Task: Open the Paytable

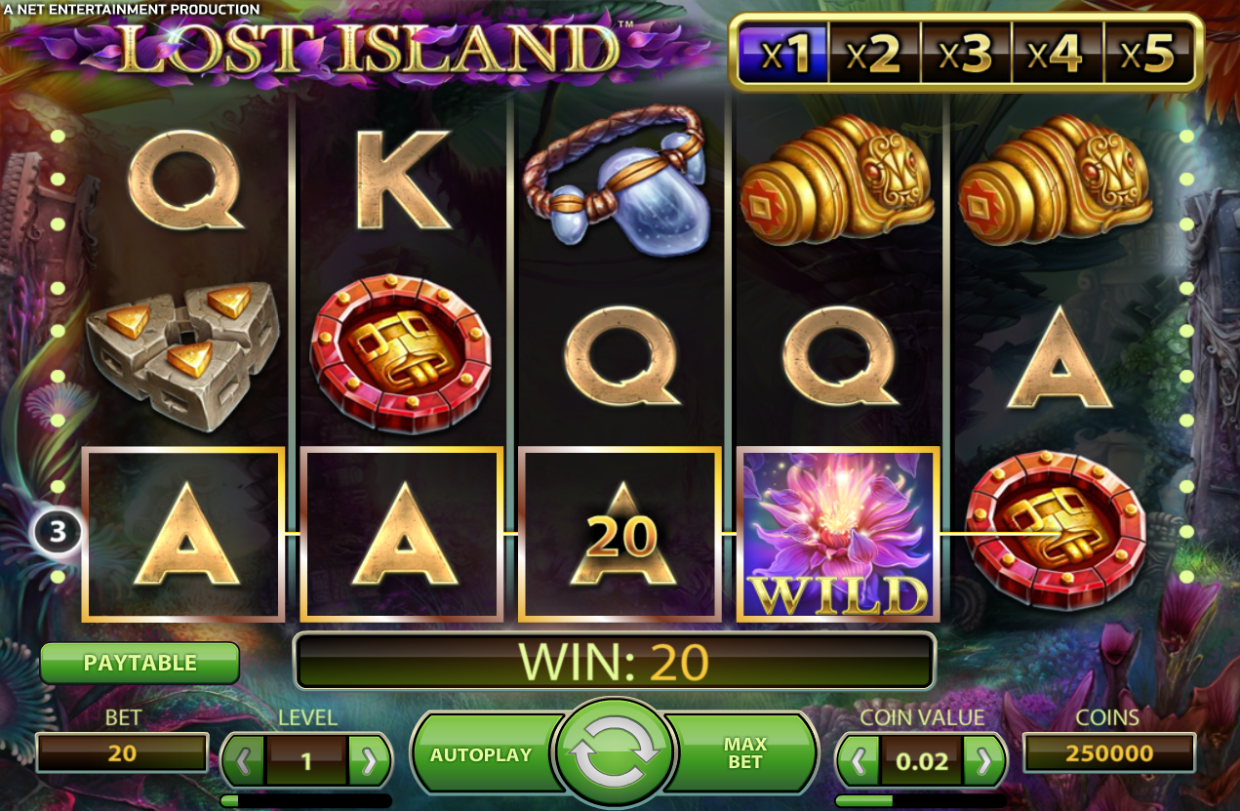Action: pyautogui.click(x=140, y=663)
